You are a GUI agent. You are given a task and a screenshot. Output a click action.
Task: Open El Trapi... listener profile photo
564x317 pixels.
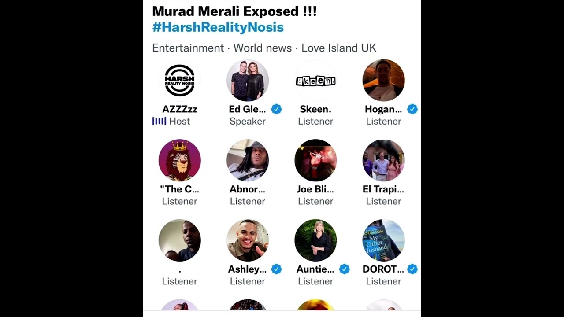(383, 160)
